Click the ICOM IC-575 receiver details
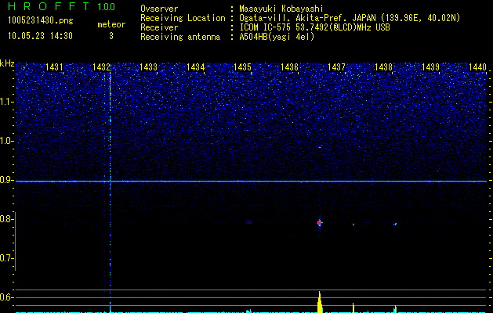The image size is (493, 313). coord(314,27)
